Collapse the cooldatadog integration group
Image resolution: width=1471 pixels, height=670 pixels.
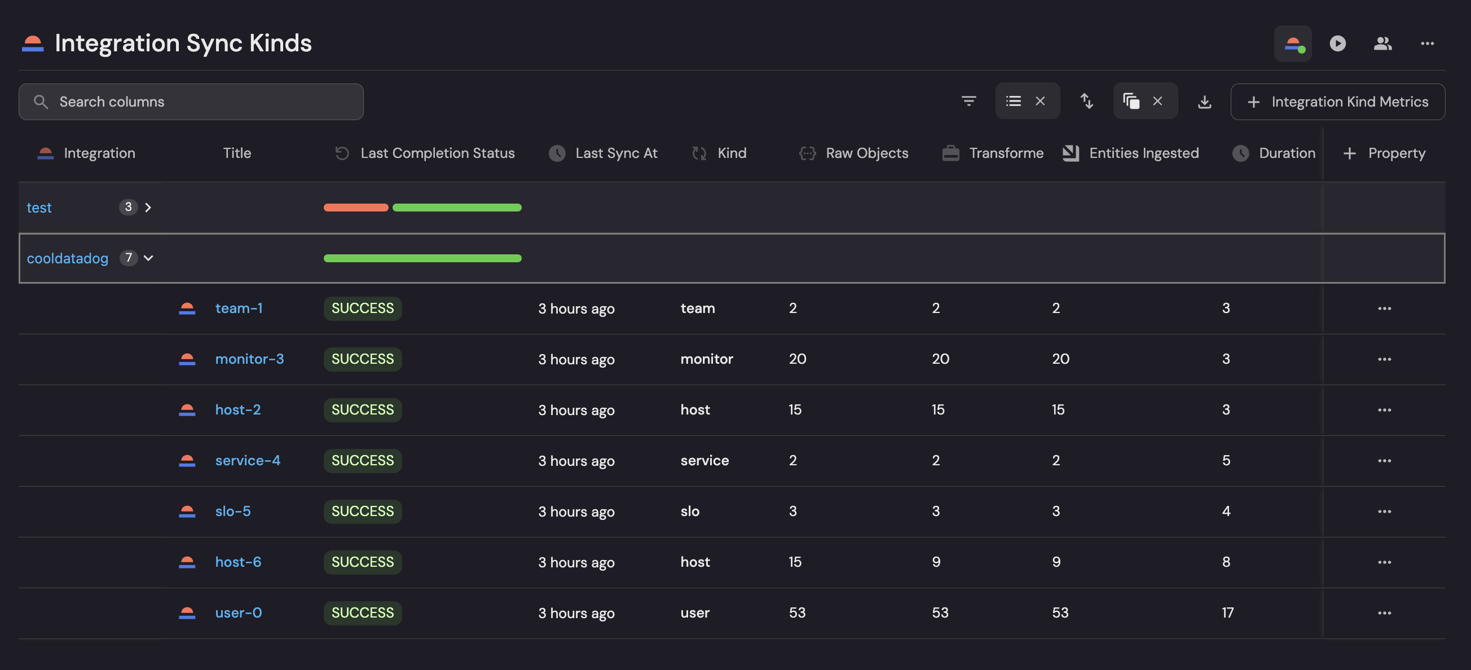148,258
